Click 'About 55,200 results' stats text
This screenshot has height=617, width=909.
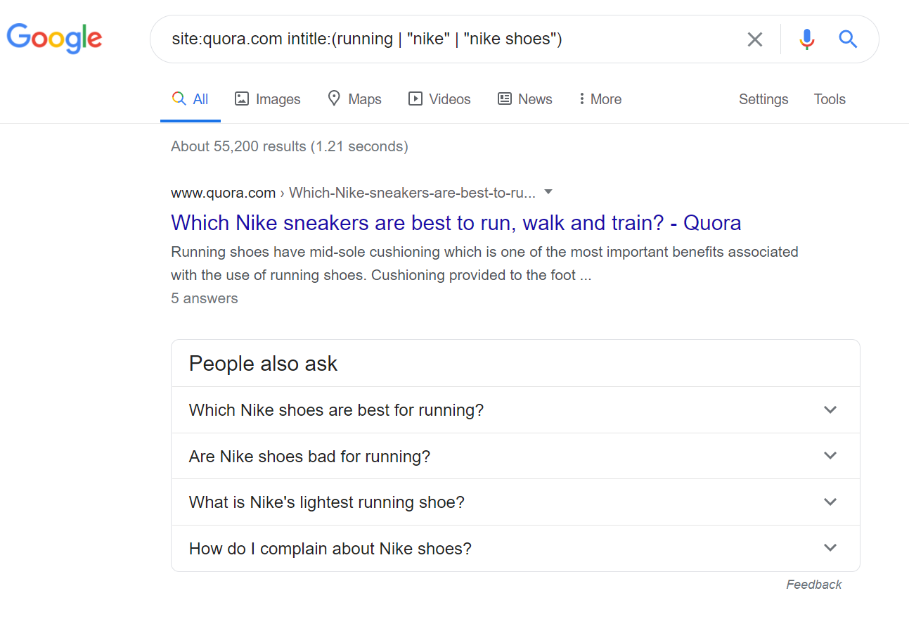[x=289, y=146]
